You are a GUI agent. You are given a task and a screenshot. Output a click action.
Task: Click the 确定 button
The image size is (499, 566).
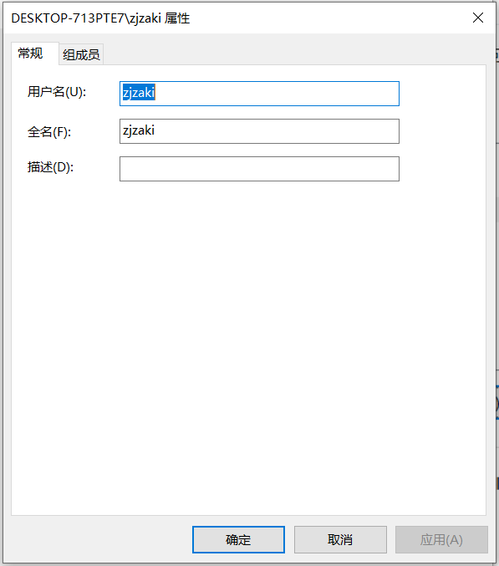click(238, 539)
